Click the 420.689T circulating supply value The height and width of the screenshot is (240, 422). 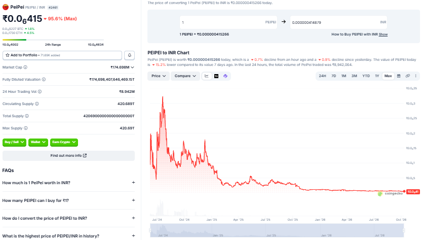pos(126,104)
